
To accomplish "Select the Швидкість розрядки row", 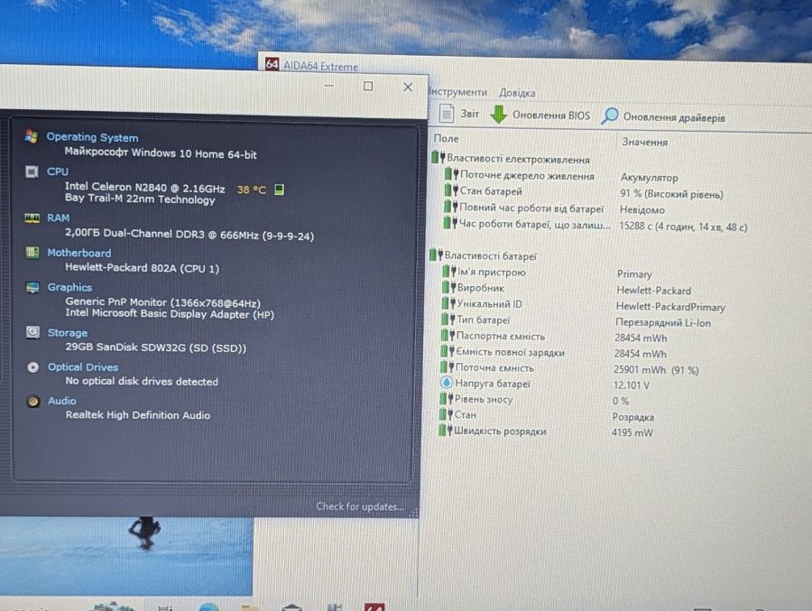I will [x=546, y=431].
